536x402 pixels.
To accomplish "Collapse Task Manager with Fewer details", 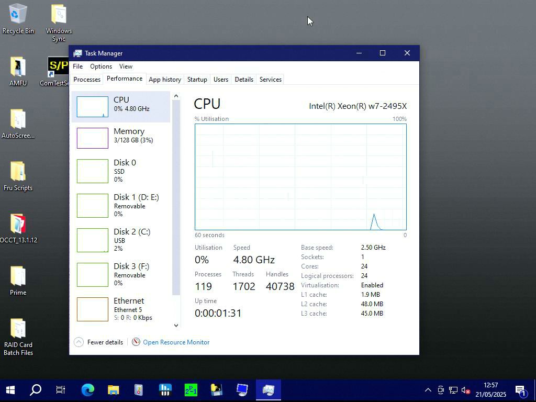I will click(98, 342).
